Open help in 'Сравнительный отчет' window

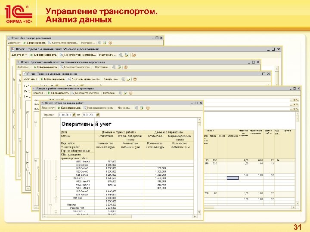pos(126,67)
